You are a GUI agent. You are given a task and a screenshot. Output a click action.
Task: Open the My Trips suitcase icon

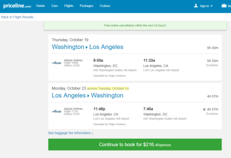click(x=224, y=6)
